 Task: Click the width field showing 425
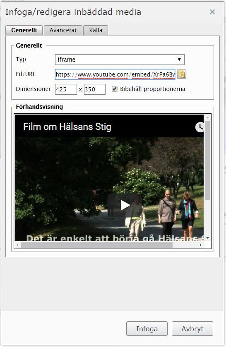click(66, 89)
